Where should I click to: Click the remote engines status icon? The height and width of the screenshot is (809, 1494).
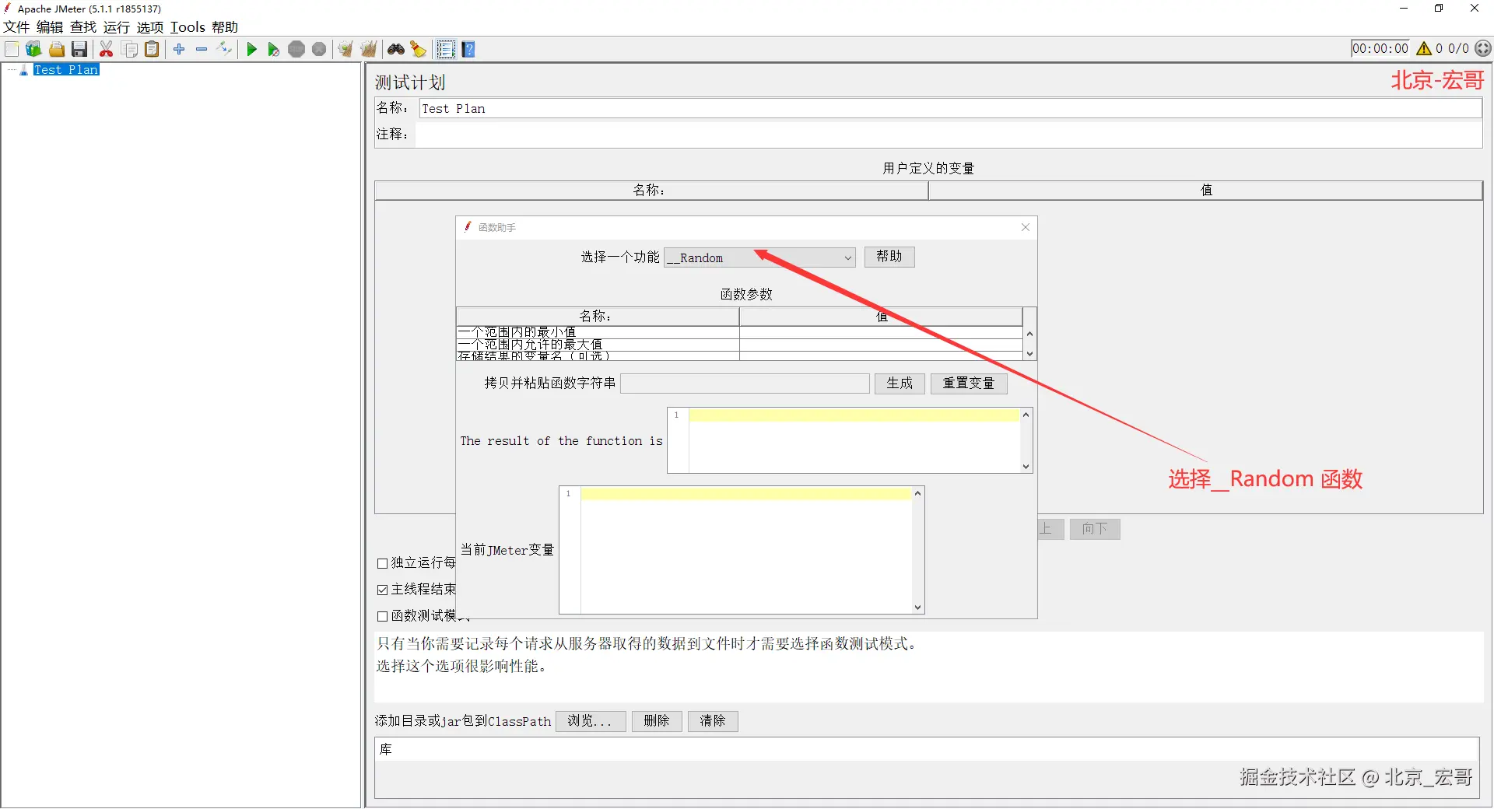click(1483, 48)
